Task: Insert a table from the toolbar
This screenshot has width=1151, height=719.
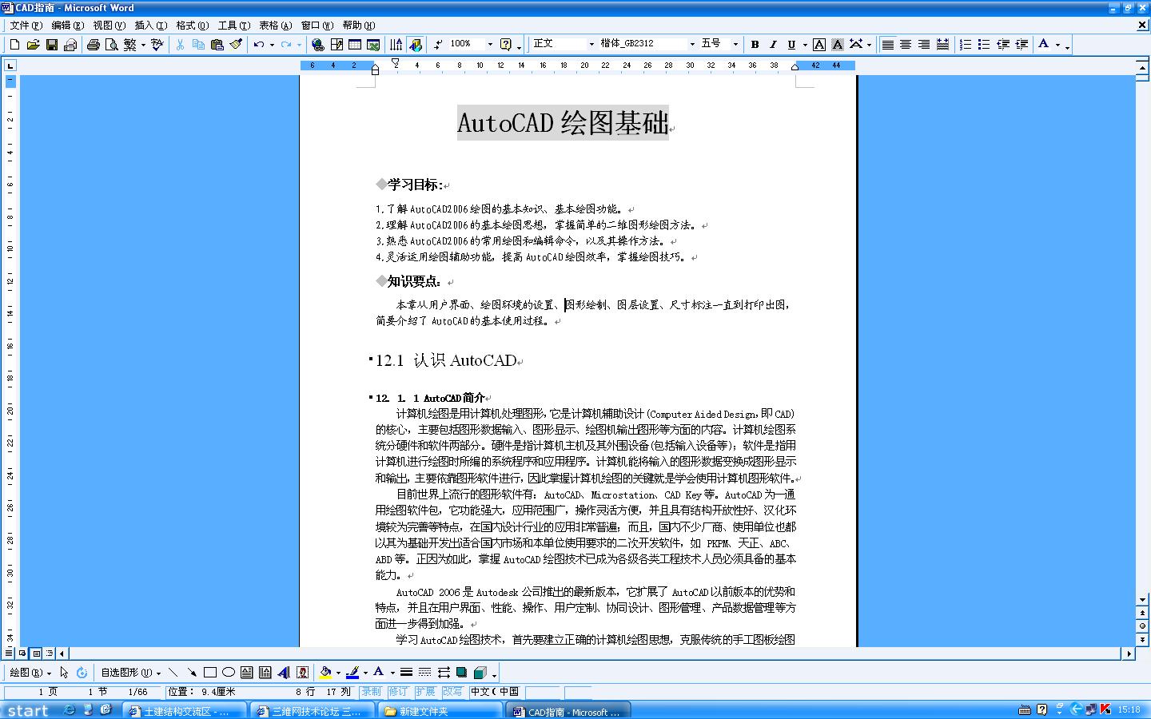Action: (355, 45)
